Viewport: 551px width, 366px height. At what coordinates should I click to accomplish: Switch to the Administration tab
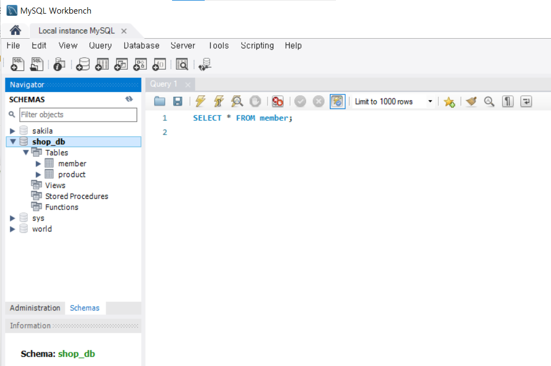click(x=35, y=308)
